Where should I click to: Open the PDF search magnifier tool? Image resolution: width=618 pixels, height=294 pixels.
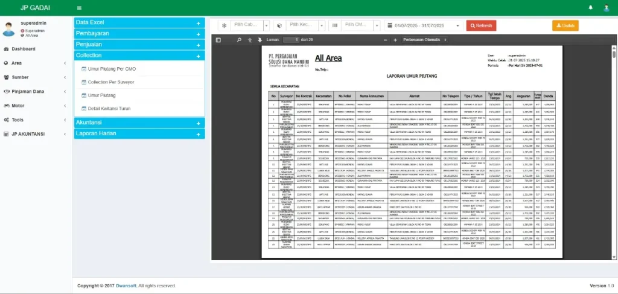(239, 40)
